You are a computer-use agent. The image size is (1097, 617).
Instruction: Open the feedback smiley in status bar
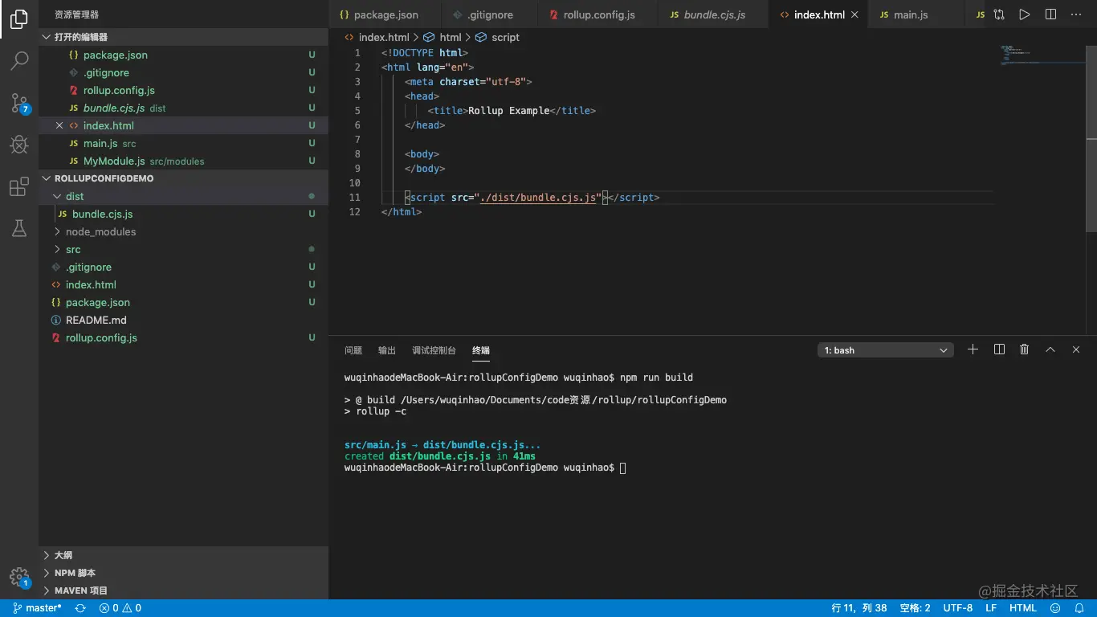[1055, 608]
